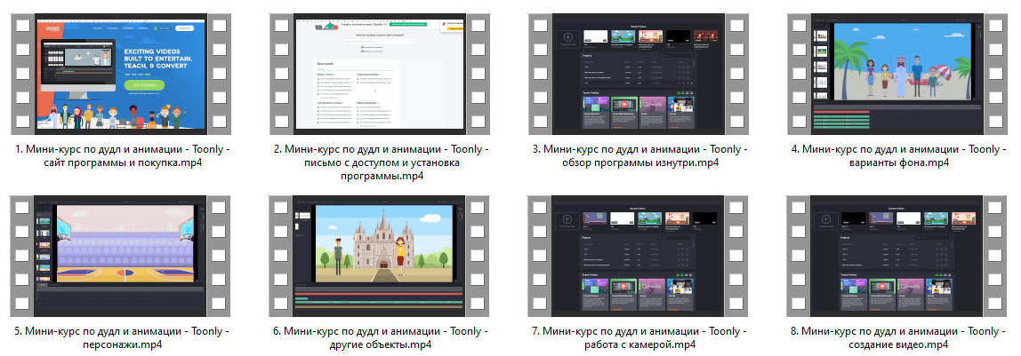The image size is (1021, 356).
Task: Select the label 'письмо с доступом и установка программы.mp4'
Action: coord(380,163)
